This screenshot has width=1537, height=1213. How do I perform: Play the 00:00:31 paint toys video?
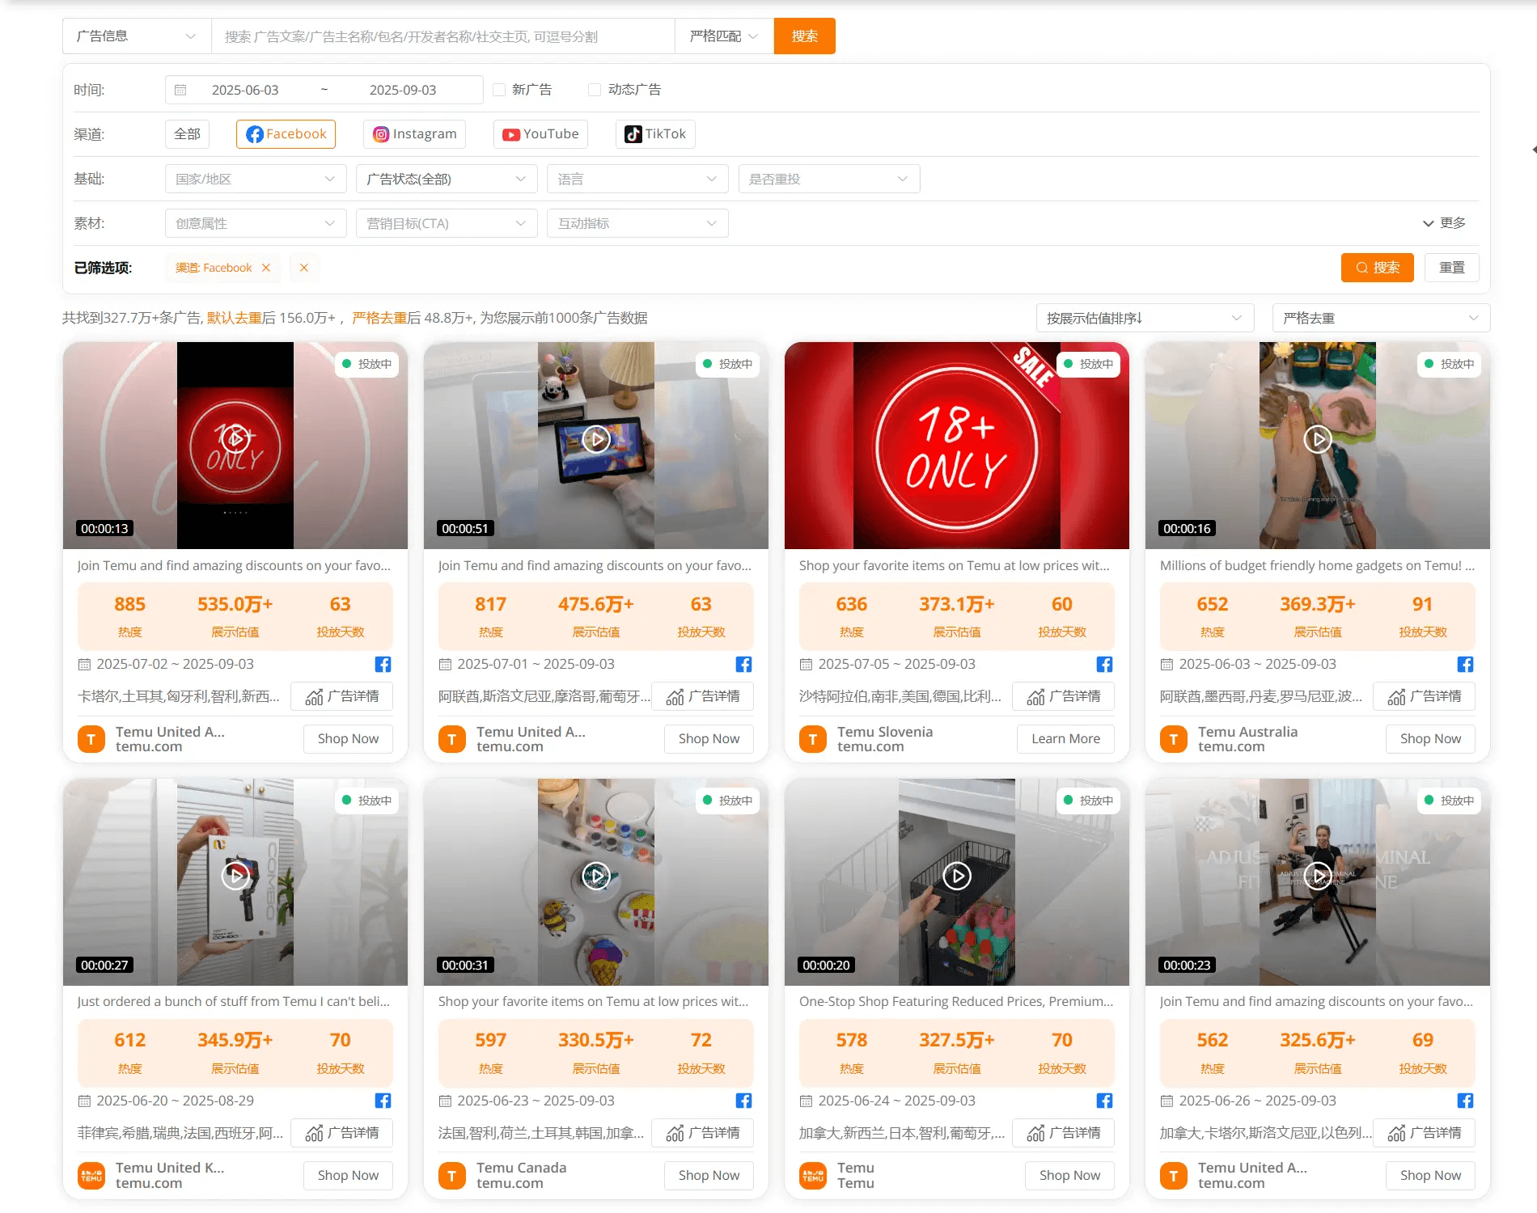coord(596,876)
